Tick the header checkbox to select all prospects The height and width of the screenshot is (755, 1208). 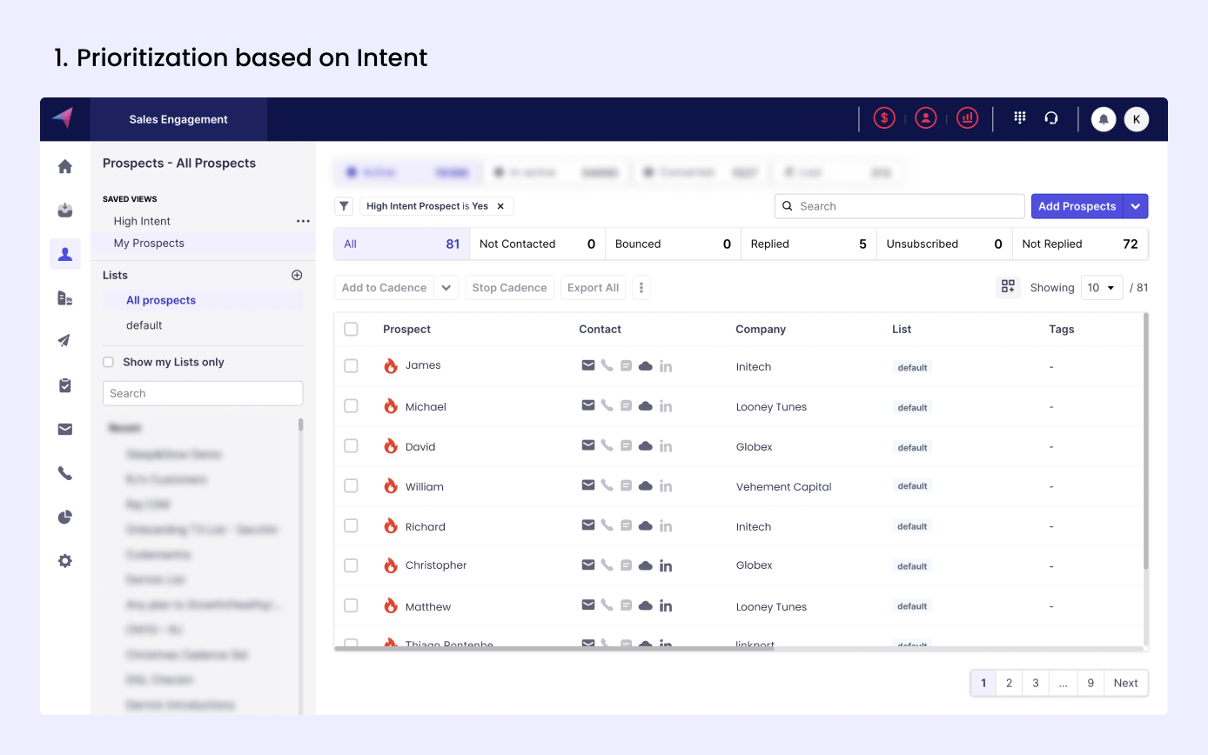[x=352, y=329]
